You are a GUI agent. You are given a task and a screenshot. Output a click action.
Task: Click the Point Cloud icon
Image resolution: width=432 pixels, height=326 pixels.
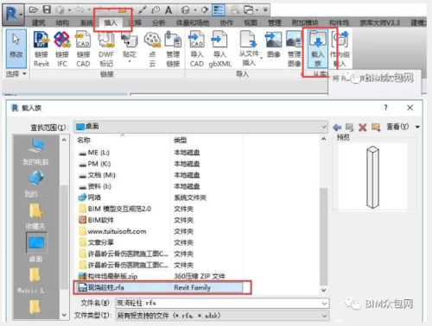point(152,49)
